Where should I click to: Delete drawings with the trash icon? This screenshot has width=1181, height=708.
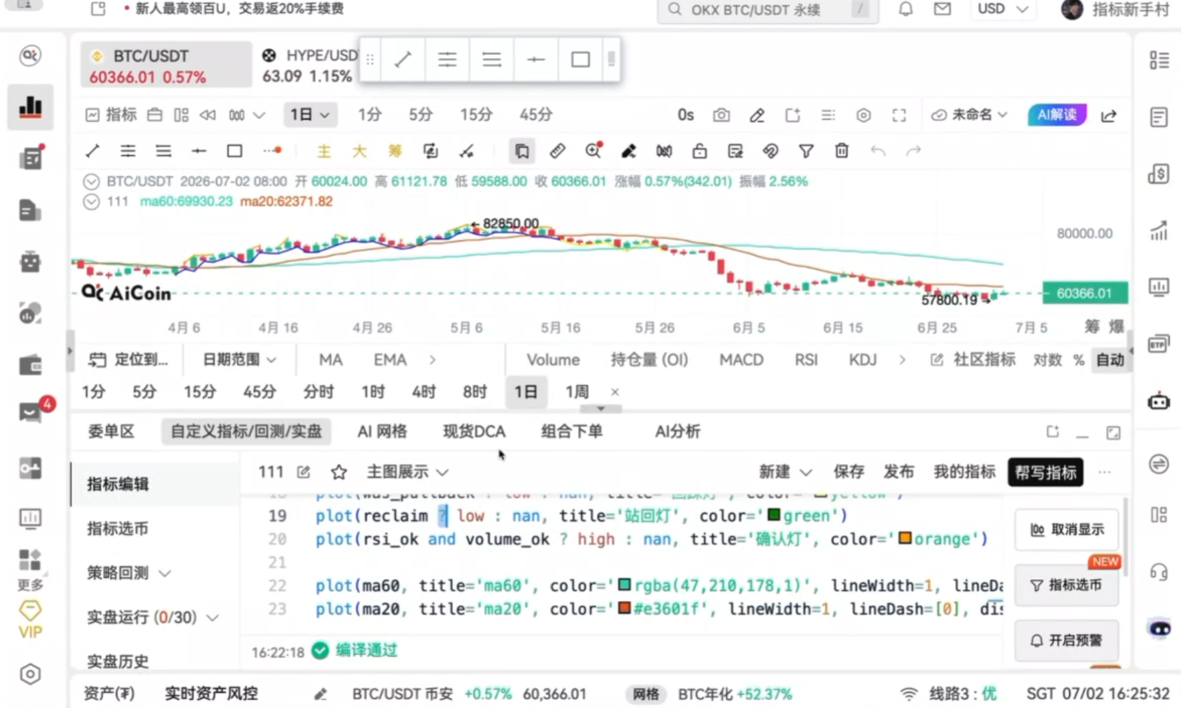click(x=842, y=151)
